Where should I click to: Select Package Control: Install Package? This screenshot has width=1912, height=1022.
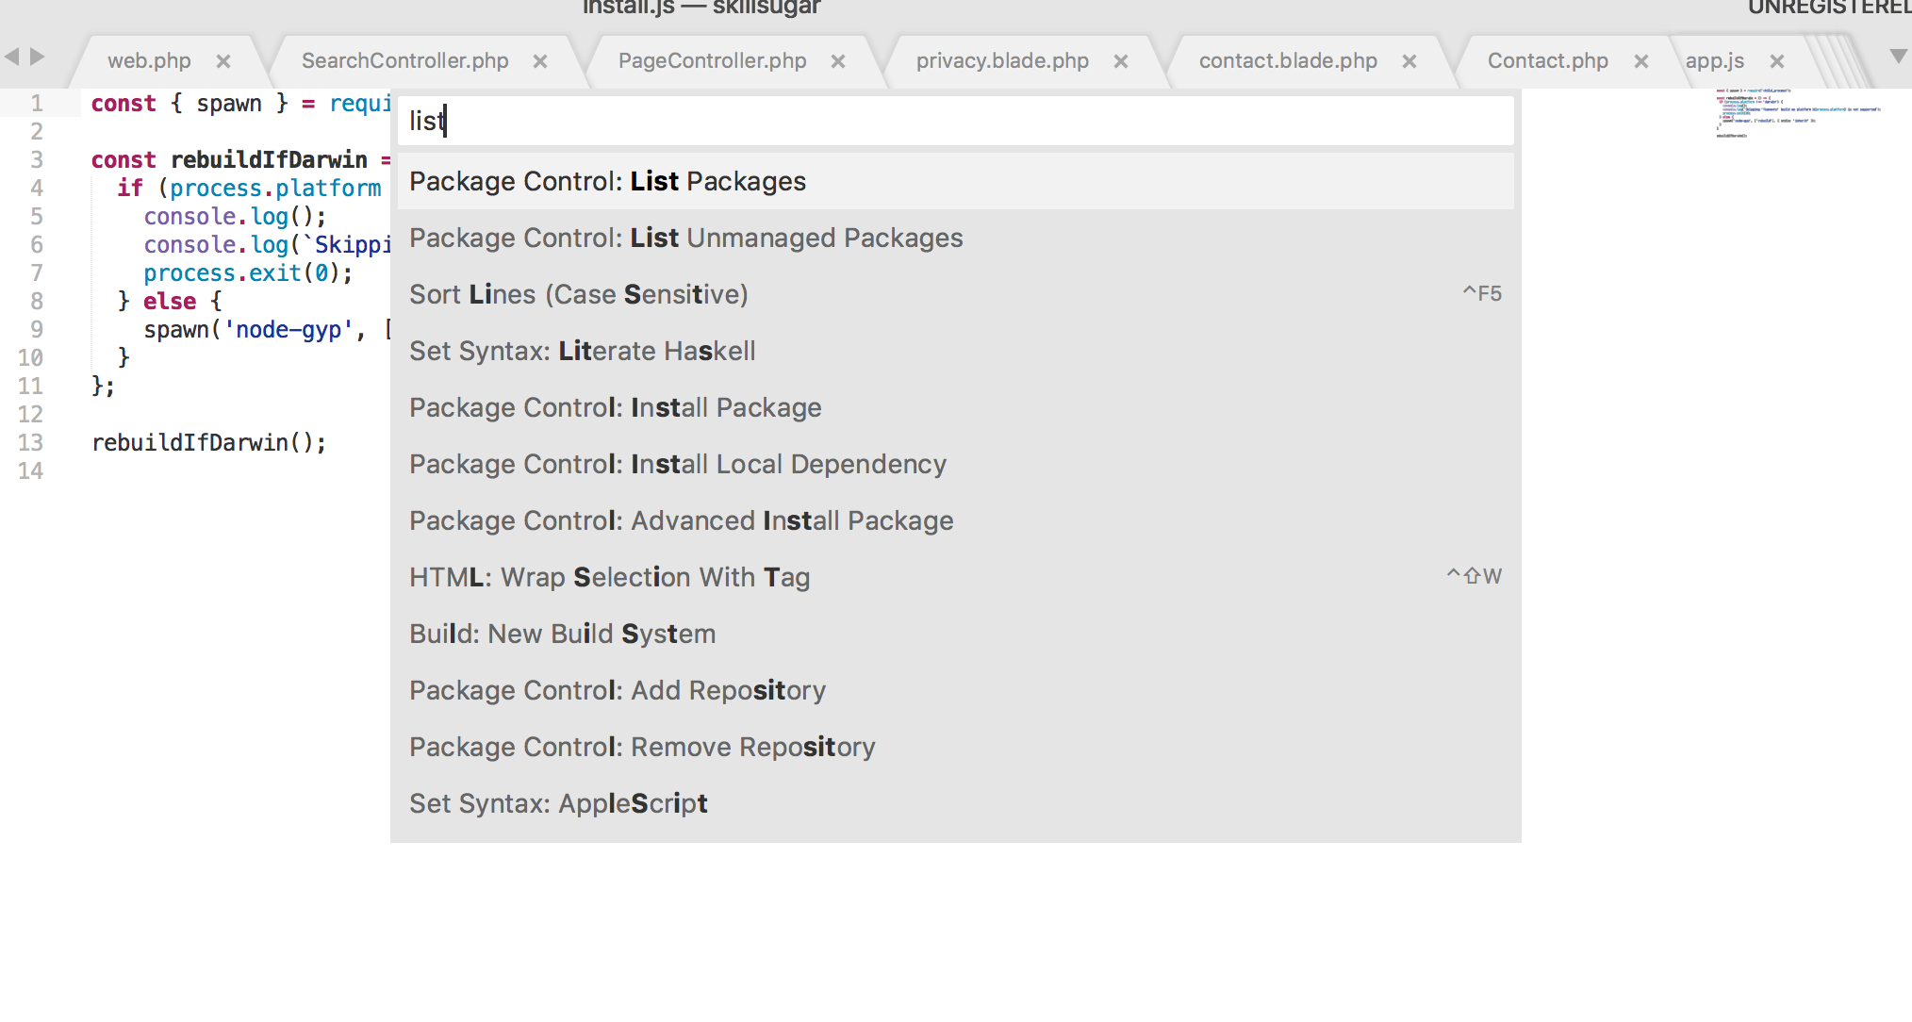(955, 407)
